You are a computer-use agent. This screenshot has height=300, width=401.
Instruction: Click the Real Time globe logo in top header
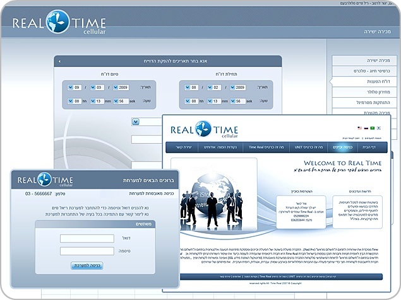59,23
